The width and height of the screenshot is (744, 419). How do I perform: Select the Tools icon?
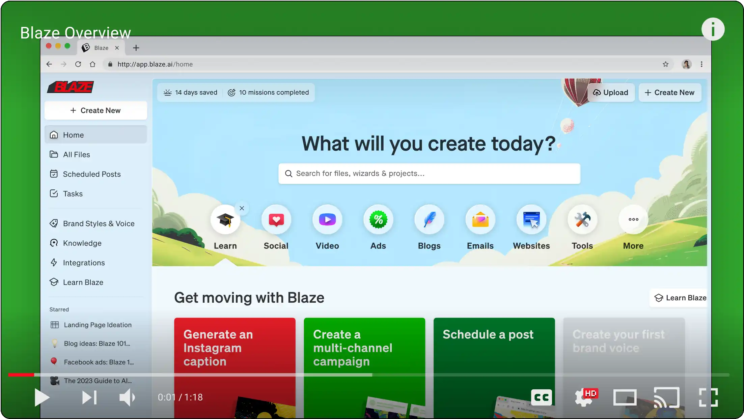(582, 219)
